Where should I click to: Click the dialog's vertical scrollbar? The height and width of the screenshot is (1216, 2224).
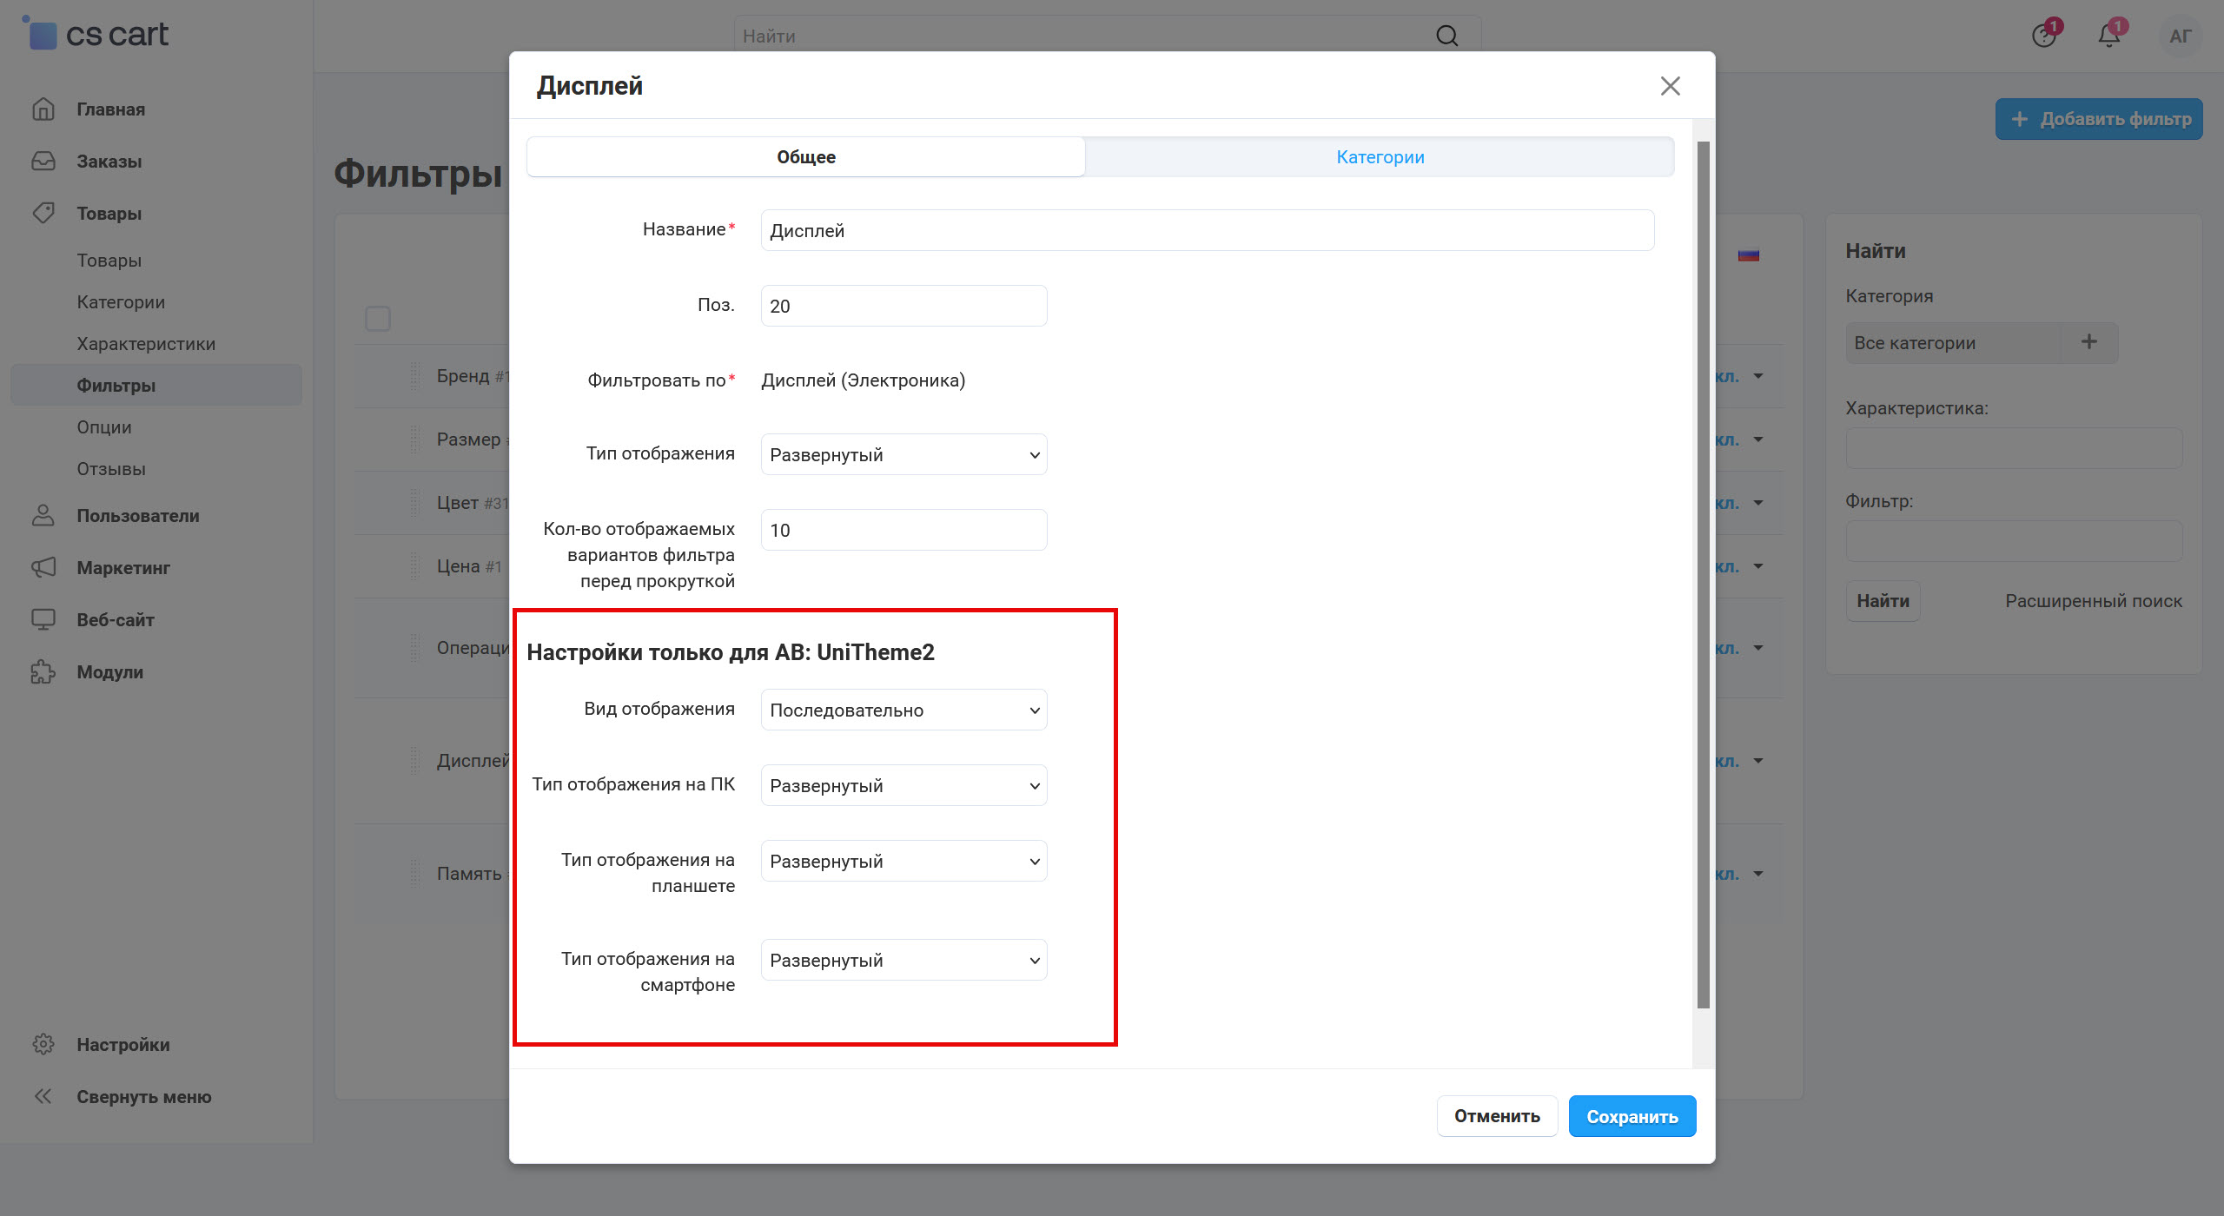pos(1703,575)
